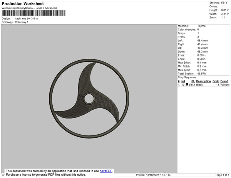The height and width of the screenshot is (178, 231).
Task: Click the 'Stops:' label
Action: coord(182,33)
